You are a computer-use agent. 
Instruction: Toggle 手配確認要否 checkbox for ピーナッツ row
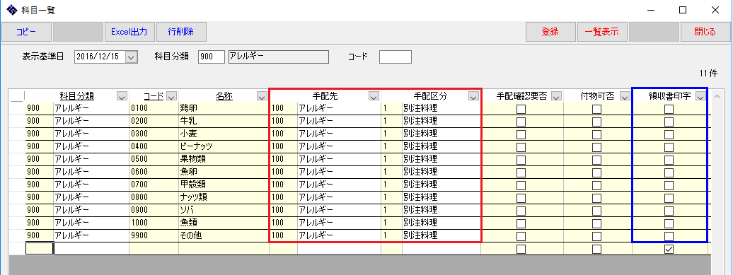520,147
